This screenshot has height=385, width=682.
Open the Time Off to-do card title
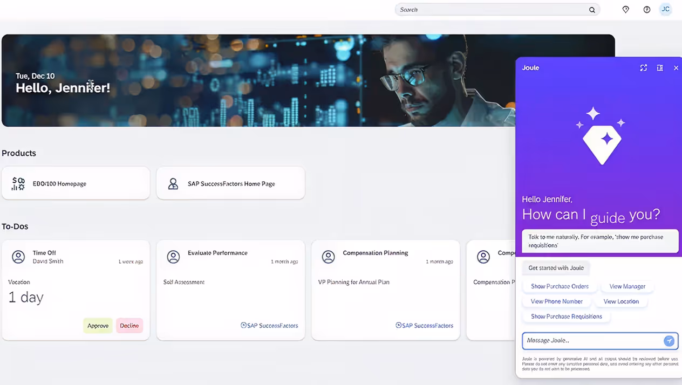pyautogui.click(x=44, y=253)
